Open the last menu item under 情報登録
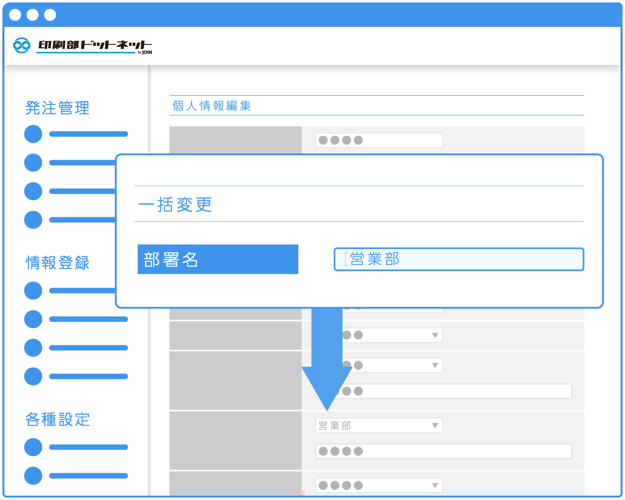 [x=76, y=376]
